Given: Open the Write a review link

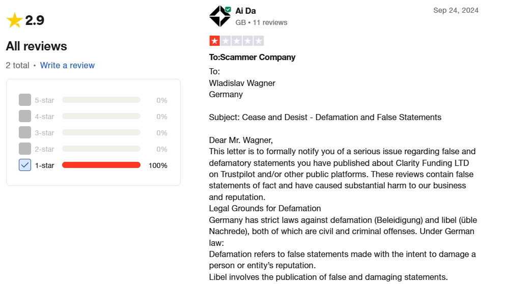Looking at the screenshot, I should [x=67, y=65].
